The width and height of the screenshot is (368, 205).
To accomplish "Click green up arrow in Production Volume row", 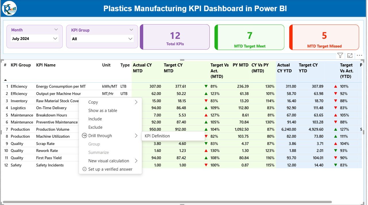I will (206, 130).
